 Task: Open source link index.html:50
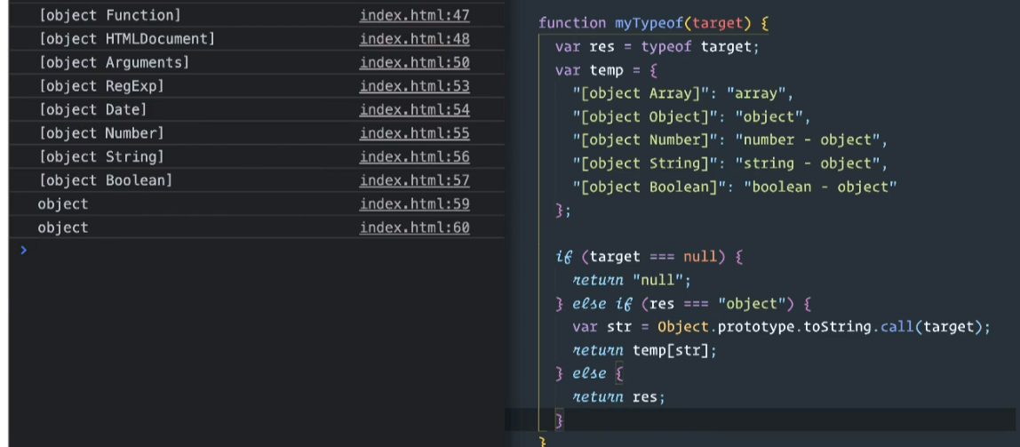[414, 62]
